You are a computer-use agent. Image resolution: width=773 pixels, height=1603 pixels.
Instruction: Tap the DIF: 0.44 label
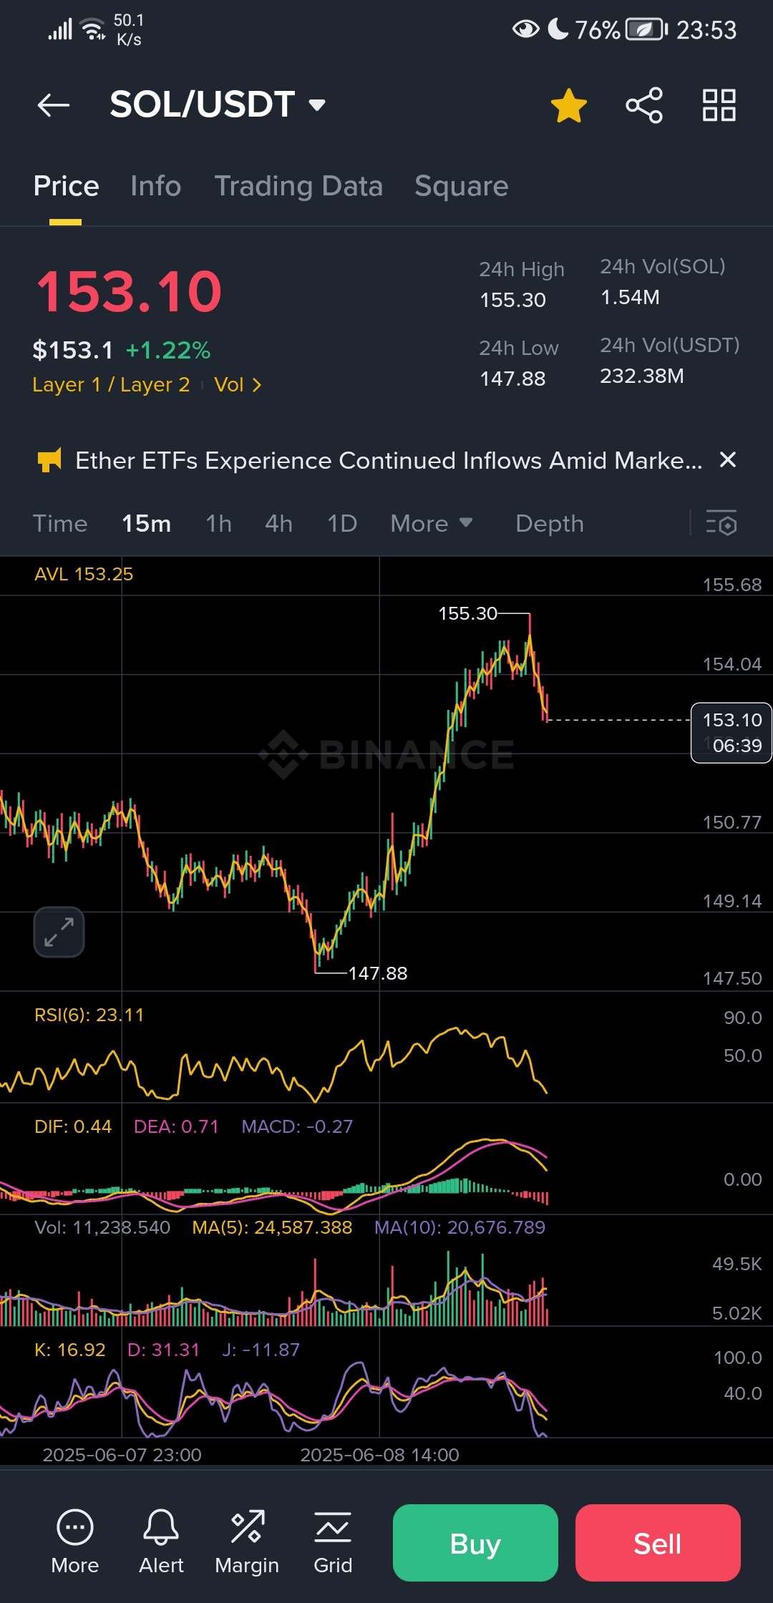coord(73,1126)
